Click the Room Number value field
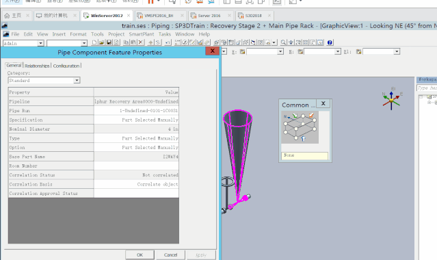 (136, 166)
